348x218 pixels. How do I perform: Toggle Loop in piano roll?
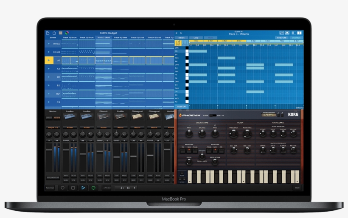(196, 38)
